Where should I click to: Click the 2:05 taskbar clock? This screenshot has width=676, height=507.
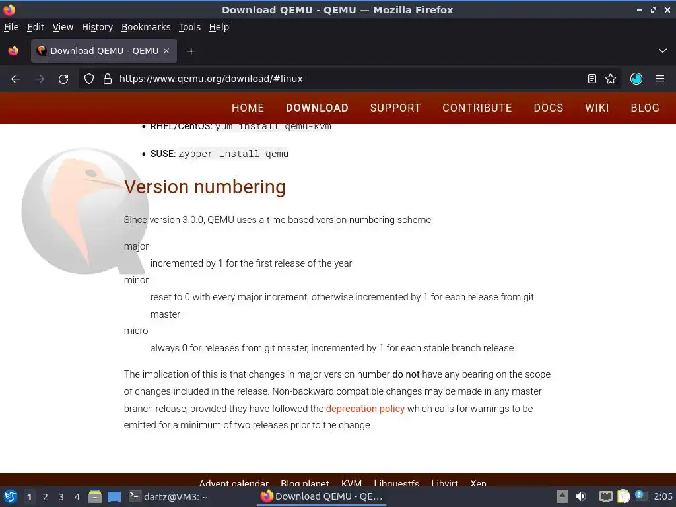click(x=663, y=496)
